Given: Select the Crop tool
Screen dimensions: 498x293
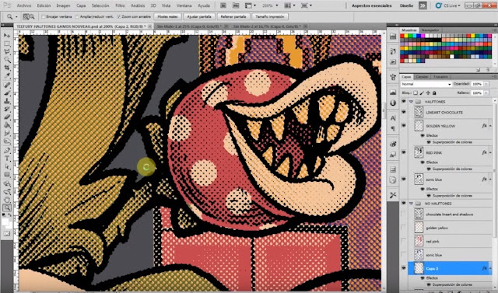Looking at the screenshot, I should tap(7, 68).
